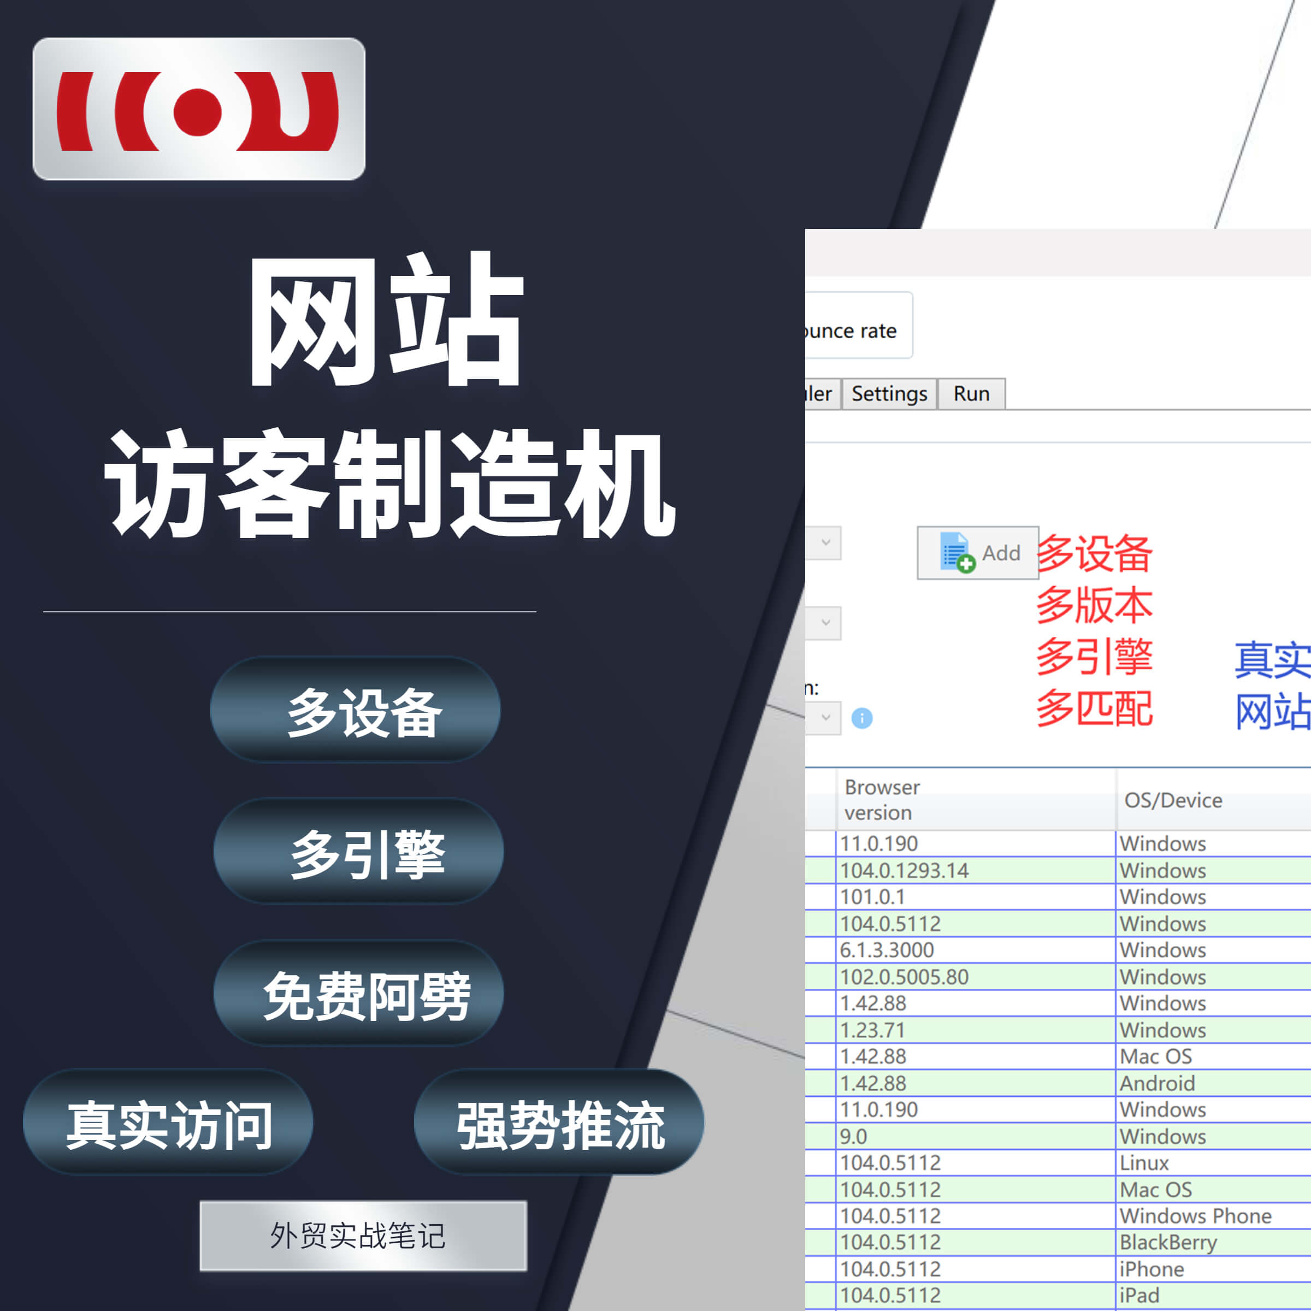Switch to the Run tab

[970, 393]
